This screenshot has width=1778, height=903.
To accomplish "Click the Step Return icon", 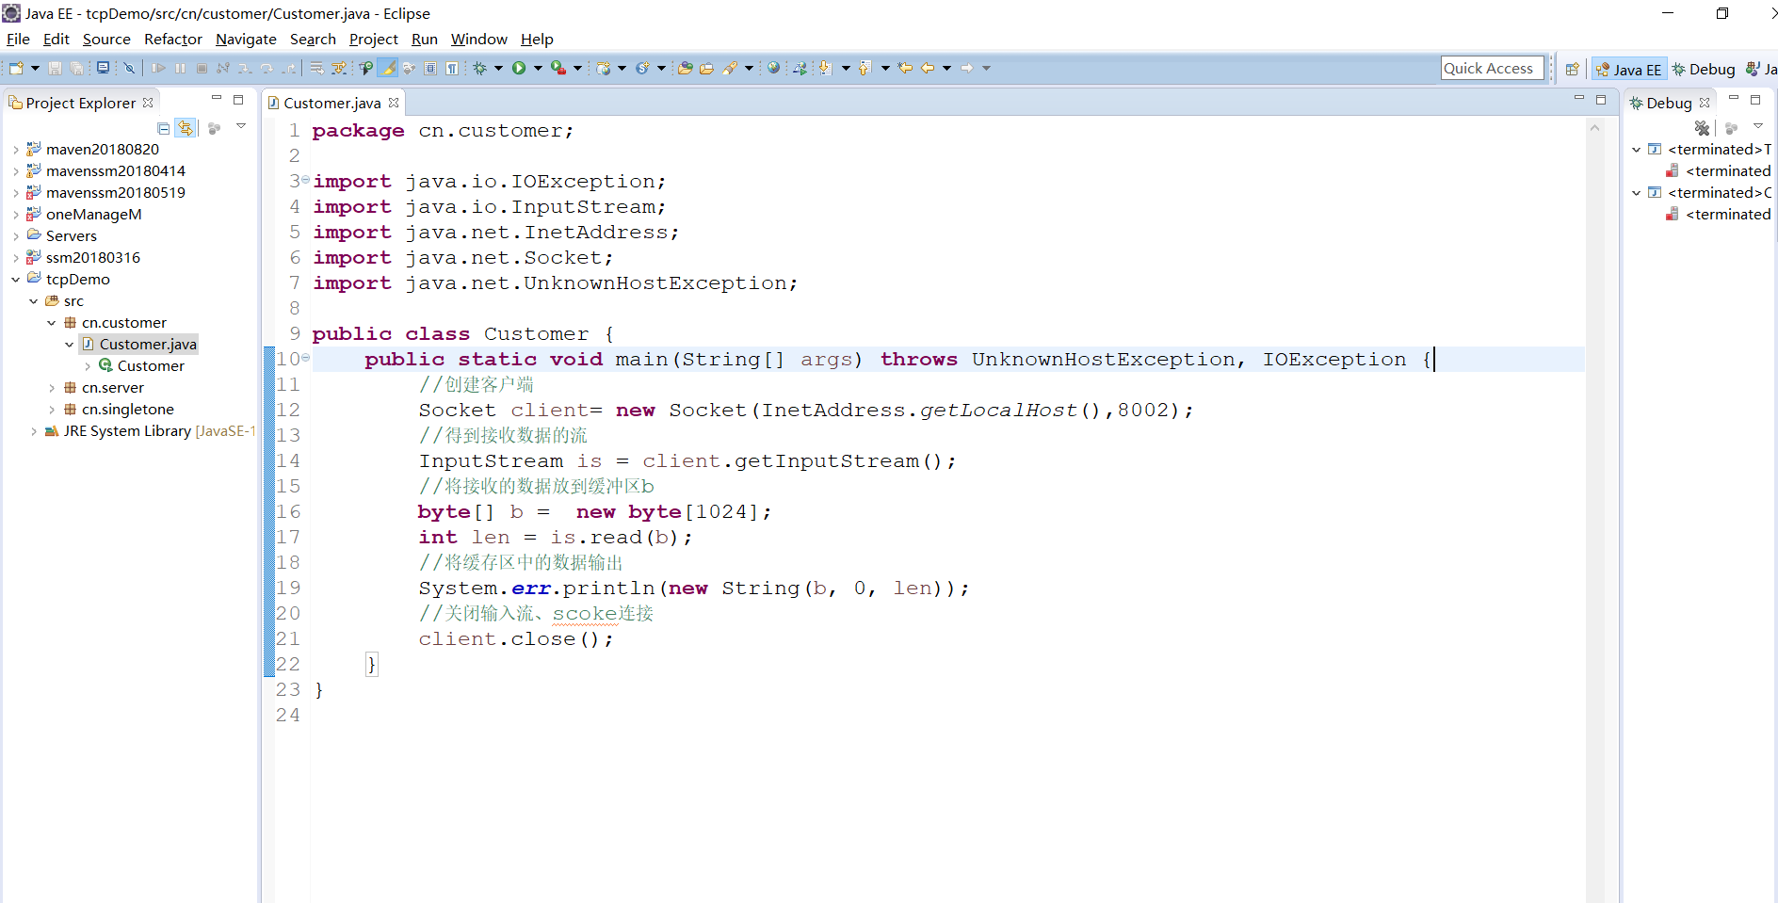I will (x=289, y=68).
